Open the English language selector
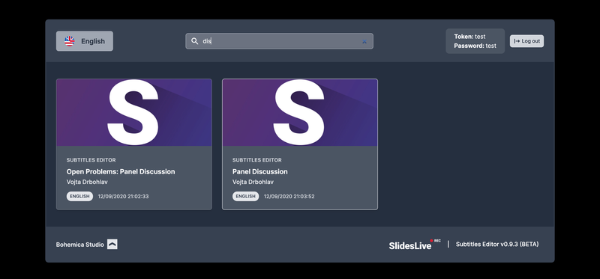Viewport: 600px width, 279px height. pos(85,41)
